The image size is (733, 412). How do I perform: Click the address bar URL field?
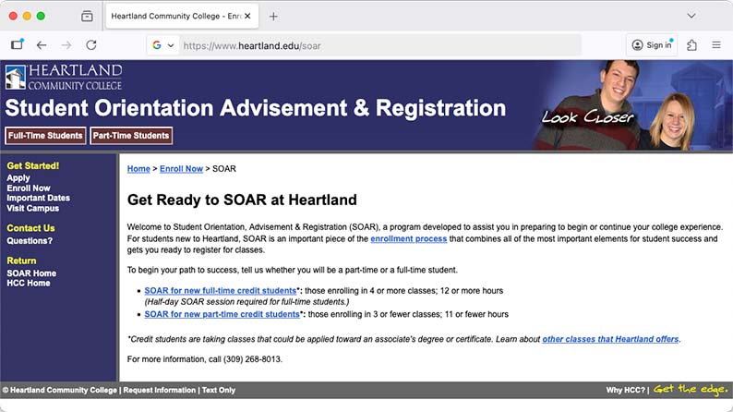pos(369,45)
